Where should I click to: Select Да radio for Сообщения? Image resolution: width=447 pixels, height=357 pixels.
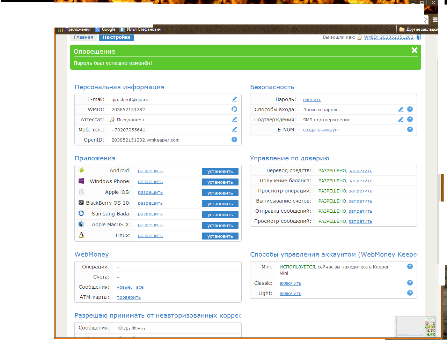click(120, 328)
